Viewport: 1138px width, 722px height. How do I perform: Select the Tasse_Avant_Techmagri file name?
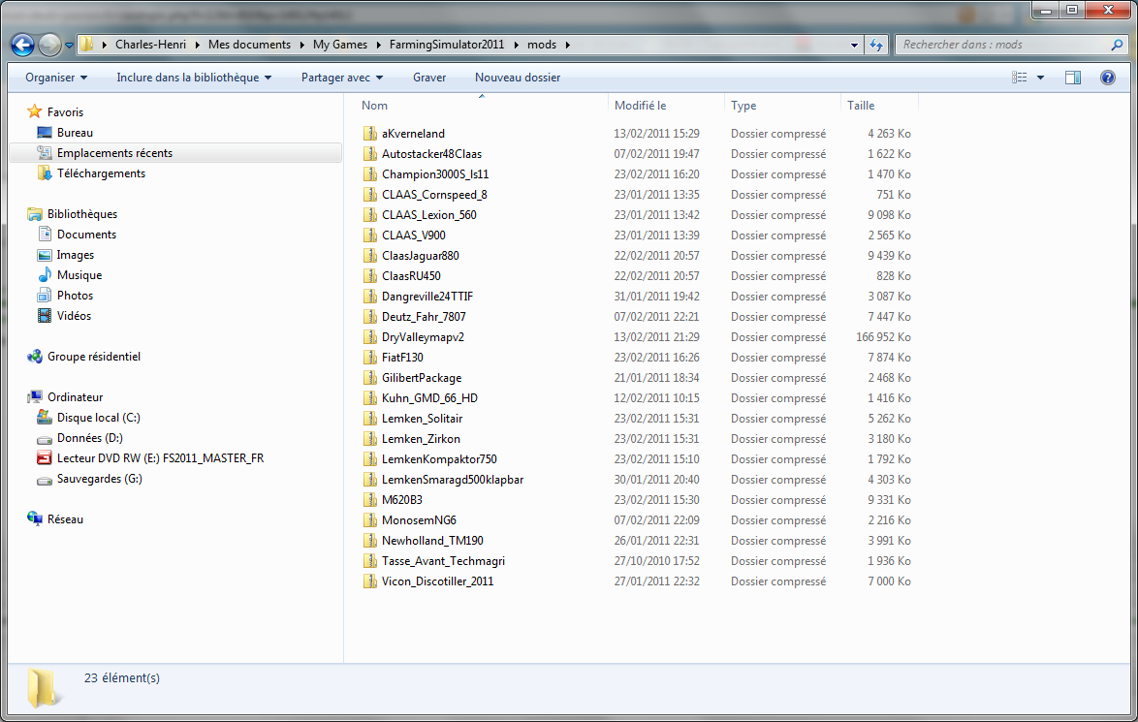[x=443, y=561]
